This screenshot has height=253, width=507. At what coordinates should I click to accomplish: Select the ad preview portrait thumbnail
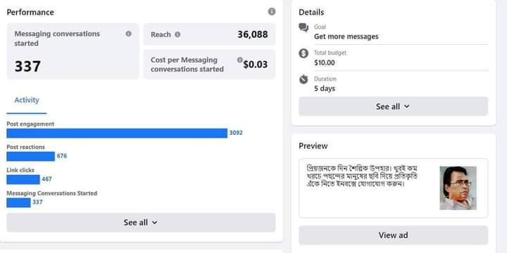click(x=458, y=188)
